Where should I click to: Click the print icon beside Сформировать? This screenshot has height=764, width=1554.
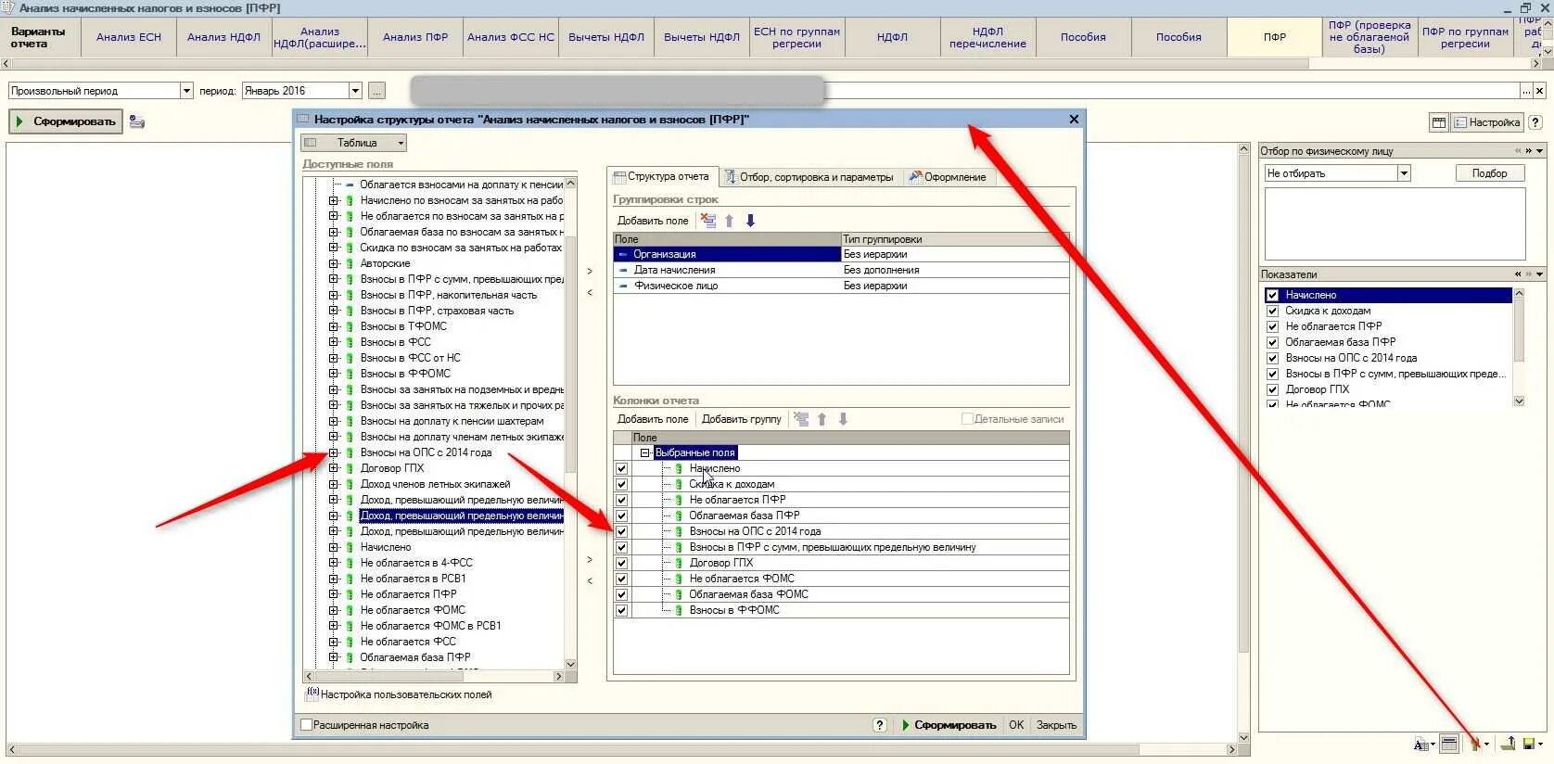pyautogui.click(x=137, y=121)
